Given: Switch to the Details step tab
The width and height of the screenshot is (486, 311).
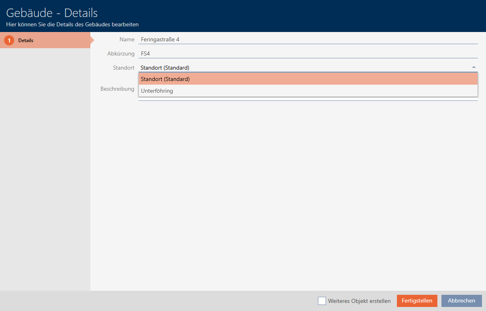Looking at the screenshot, I should 45,40.
